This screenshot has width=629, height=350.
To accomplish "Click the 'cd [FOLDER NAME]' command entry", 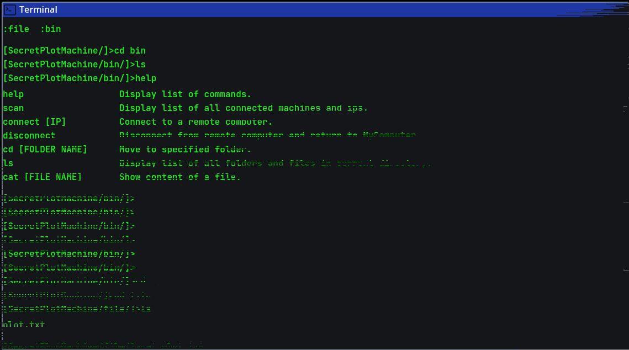I will coord(45,150).
